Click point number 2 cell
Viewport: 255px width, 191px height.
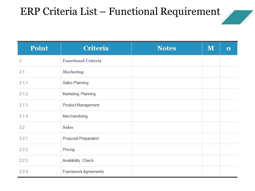coord(39,60)
